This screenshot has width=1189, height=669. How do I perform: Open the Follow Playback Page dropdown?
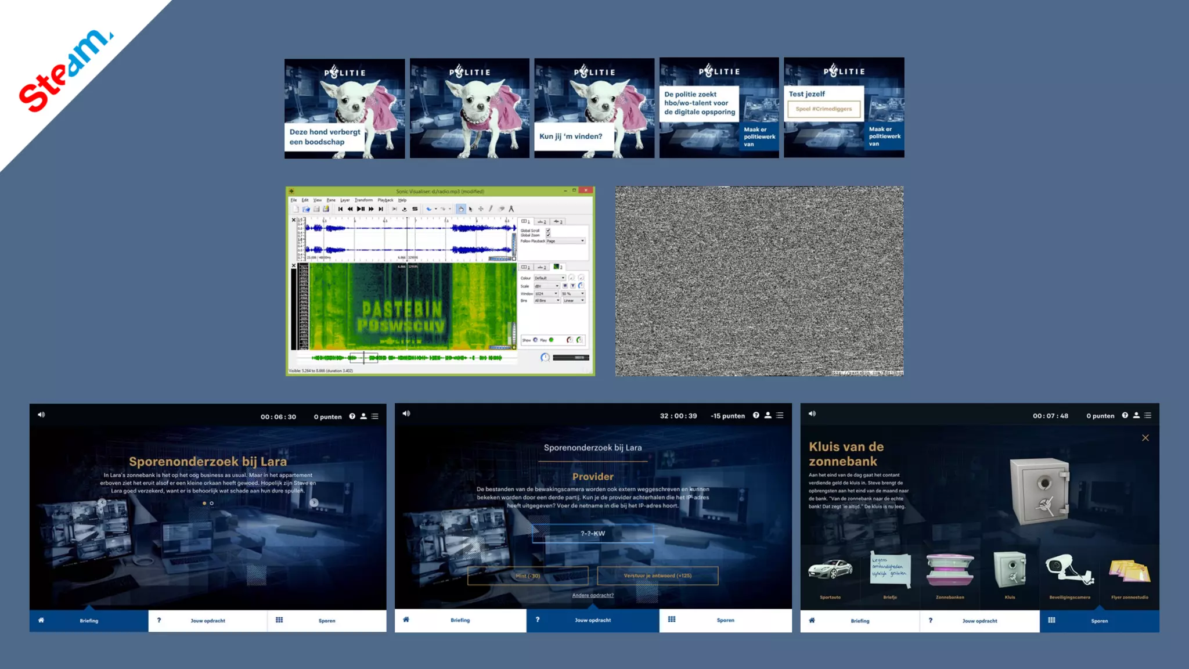565,241
